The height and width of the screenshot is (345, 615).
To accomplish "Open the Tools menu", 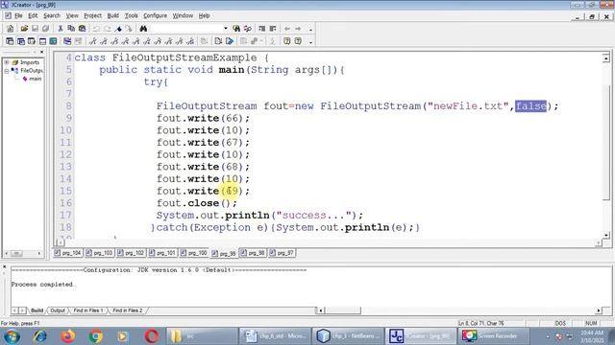I will pos(131,15).
